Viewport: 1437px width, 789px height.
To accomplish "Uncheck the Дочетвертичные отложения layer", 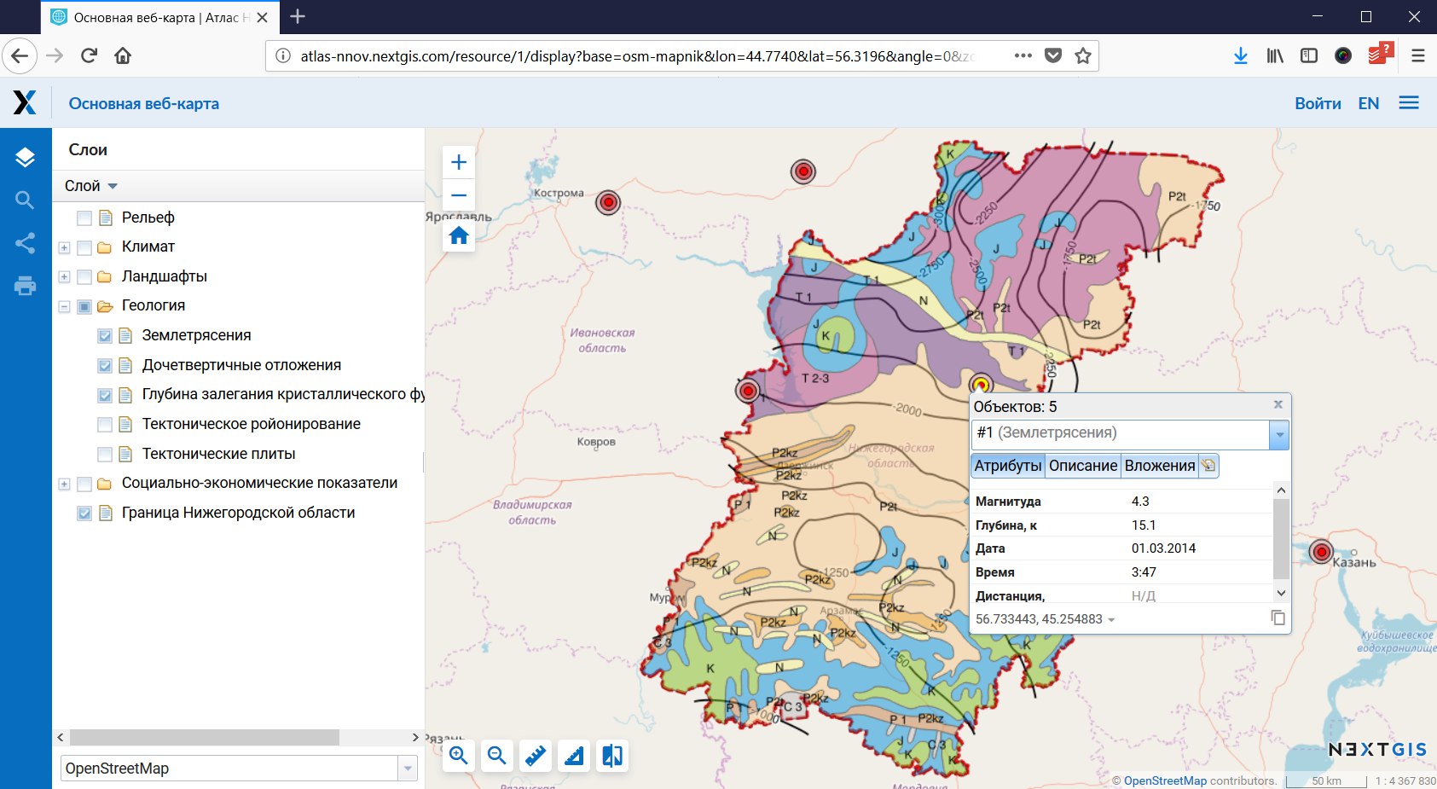I will [x=105, y=366].
